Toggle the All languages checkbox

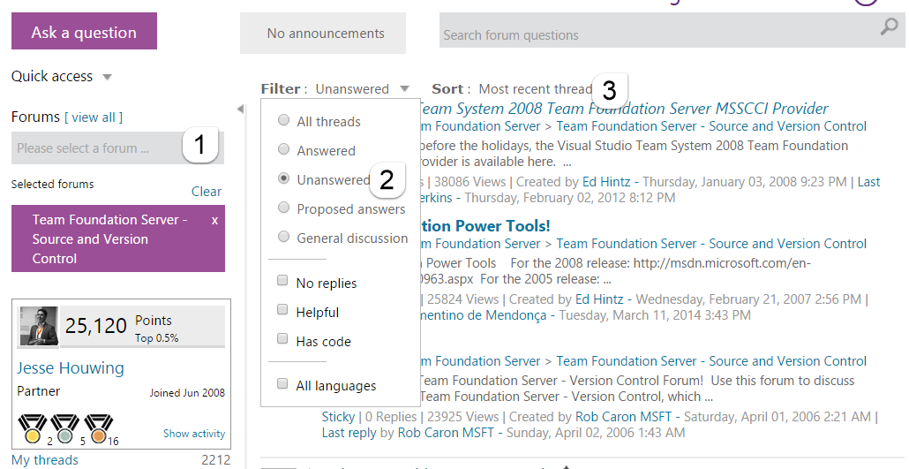coord(282,383)
